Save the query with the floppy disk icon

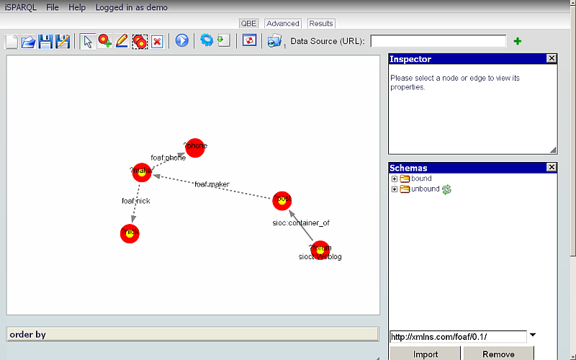(45, 41)
